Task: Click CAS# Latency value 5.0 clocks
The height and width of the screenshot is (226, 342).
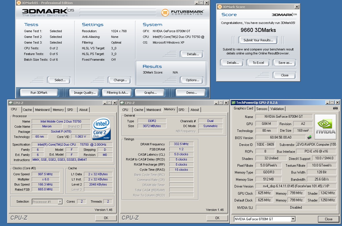Action: tap(181, 154)
